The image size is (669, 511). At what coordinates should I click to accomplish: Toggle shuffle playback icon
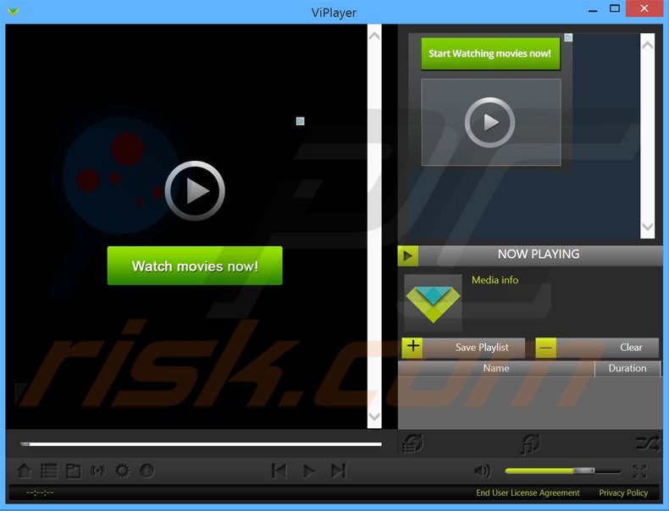647,443
